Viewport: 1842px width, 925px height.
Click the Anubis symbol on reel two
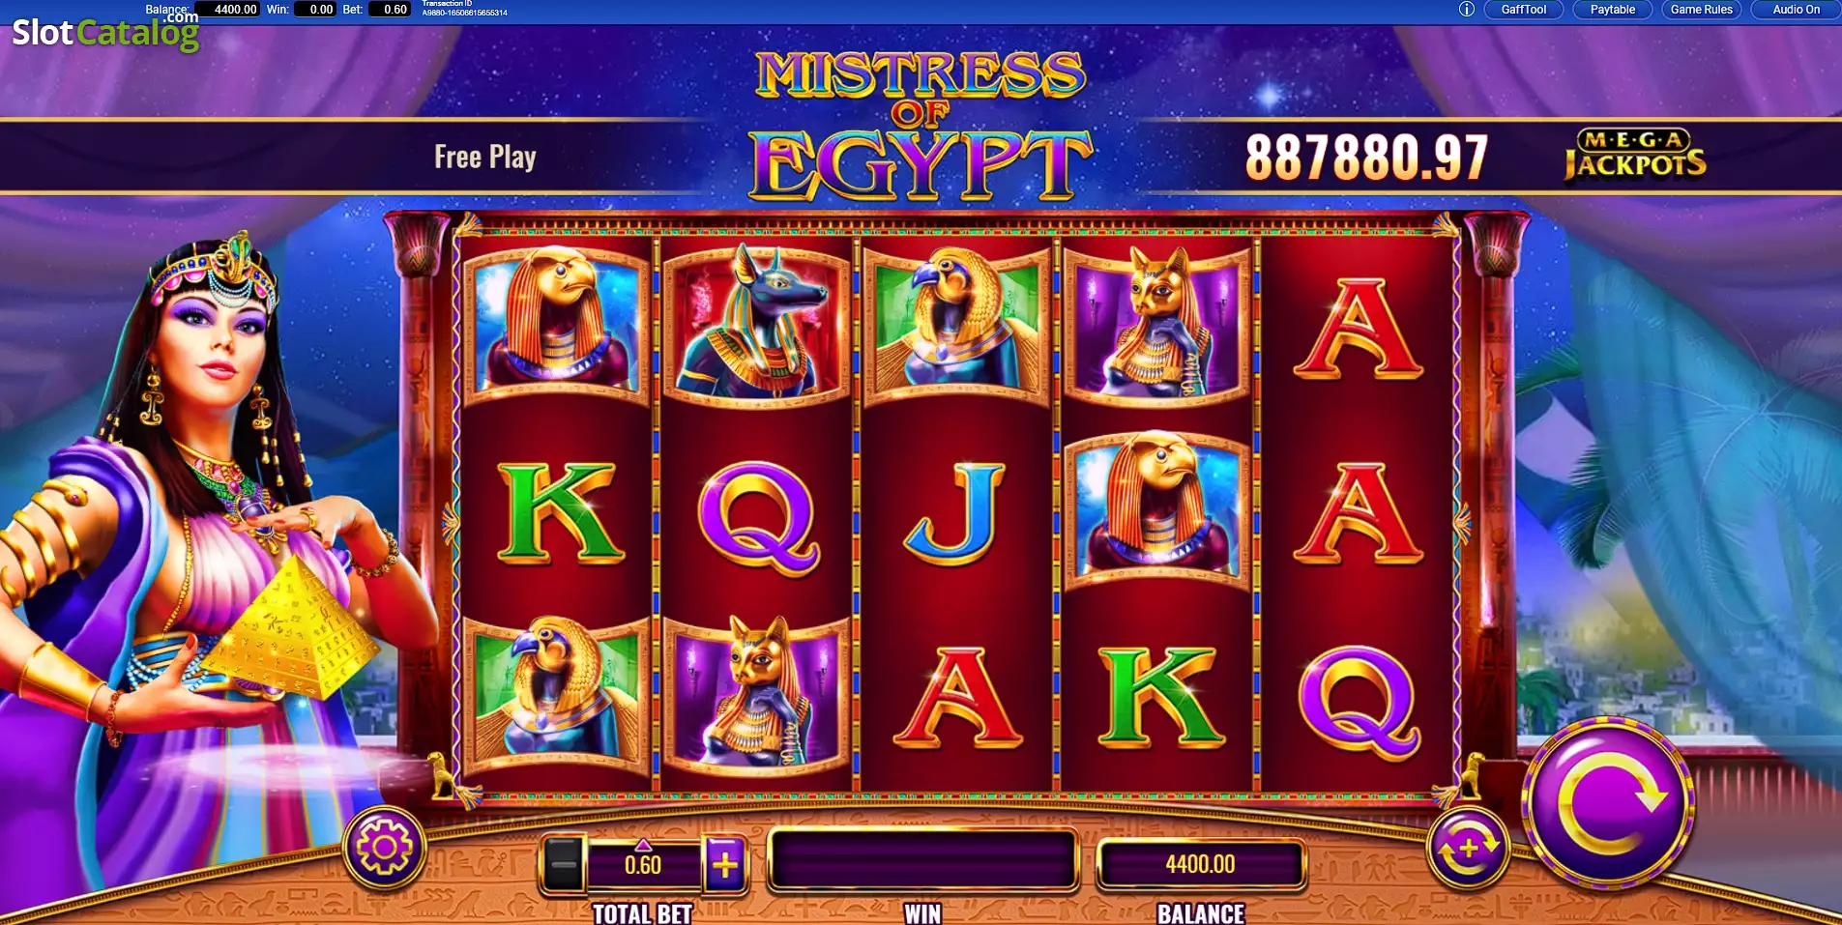point(756,323)
